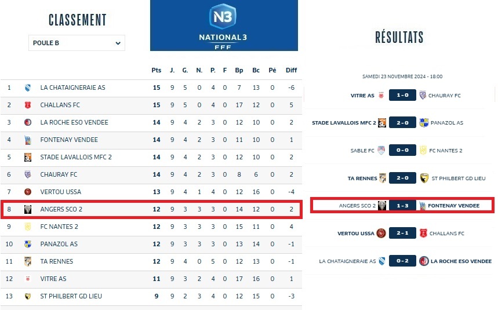Select La Roche ESO Vendee club crest in standings
The height and width of the screenshot is (310, 498).
coord(27,122)
